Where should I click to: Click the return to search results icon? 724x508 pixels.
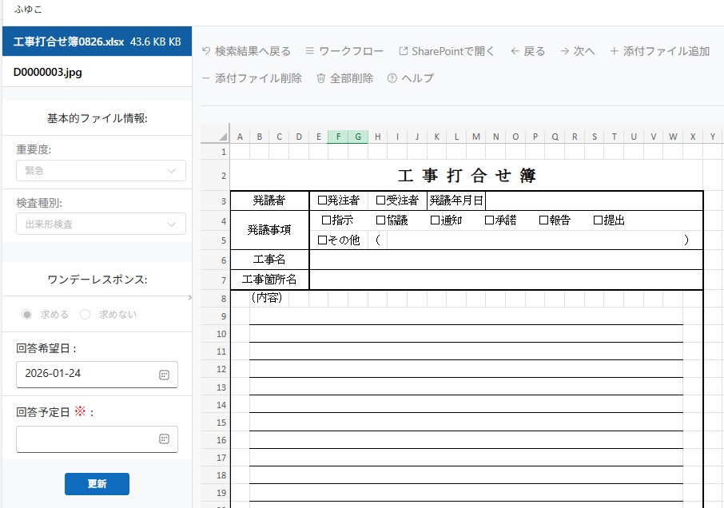click(206, 51)
